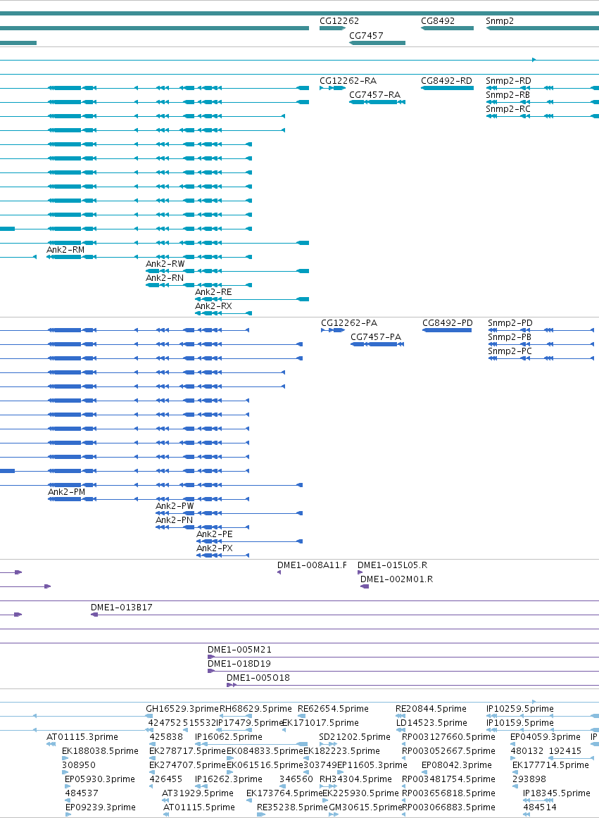Open the Snmp2-PC protein label
599x818 pixels.
(510, 351)
